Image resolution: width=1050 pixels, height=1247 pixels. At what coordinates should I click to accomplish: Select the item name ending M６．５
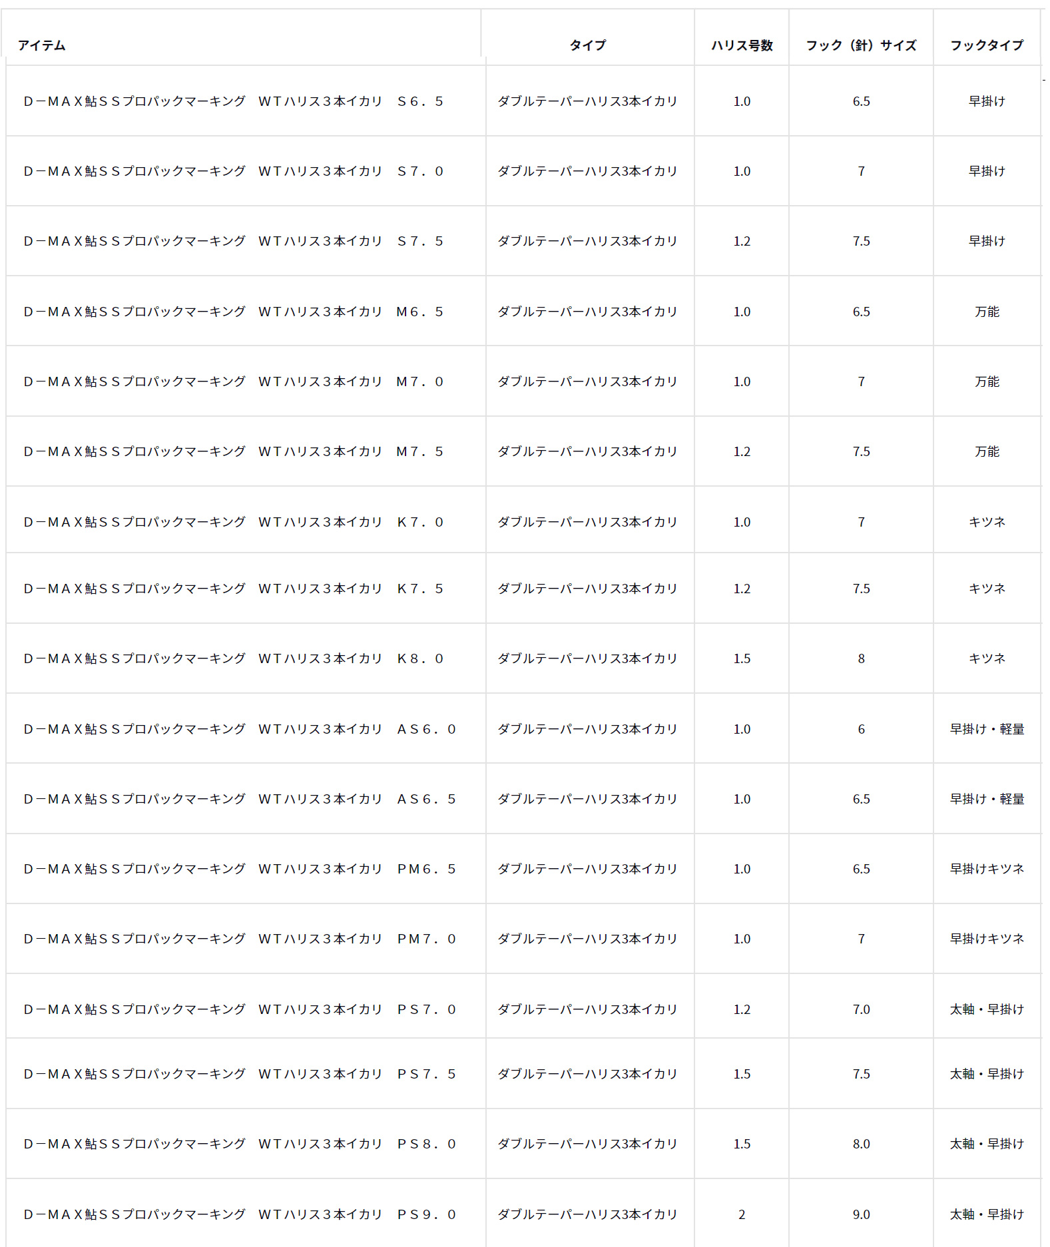pos(234,312)
